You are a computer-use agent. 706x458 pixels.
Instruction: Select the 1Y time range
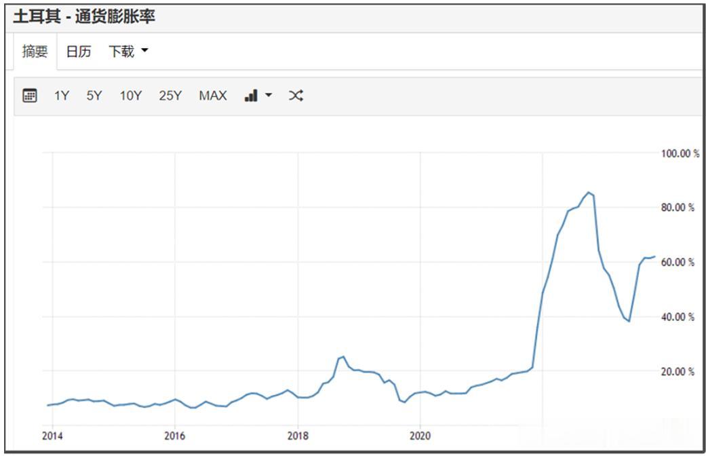[x=62, y=96]
